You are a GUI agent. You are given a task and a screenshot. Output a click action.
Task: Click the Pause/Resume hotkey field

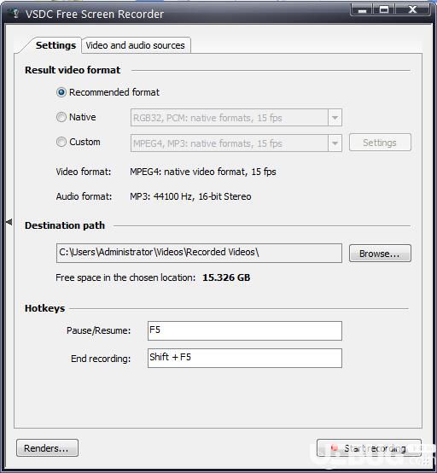(x=245, y=331)
